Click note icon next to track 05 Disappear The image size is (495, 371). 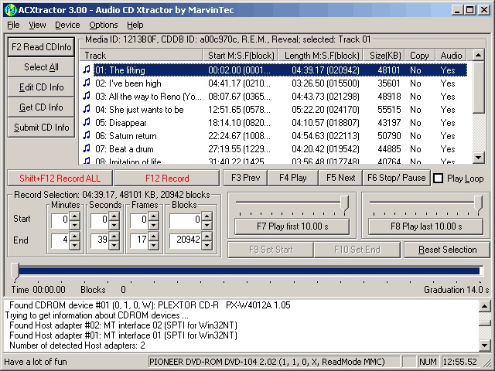87,122
